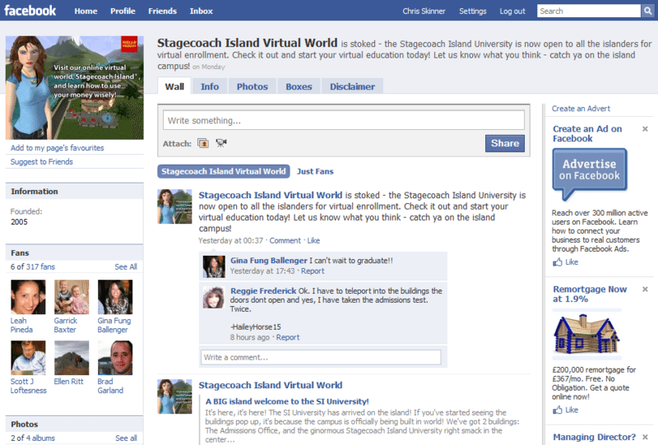Open Gina Fung Ballenger's fan photo
The width and height of the screenshot is (658, 445).
tap(115, 297)
